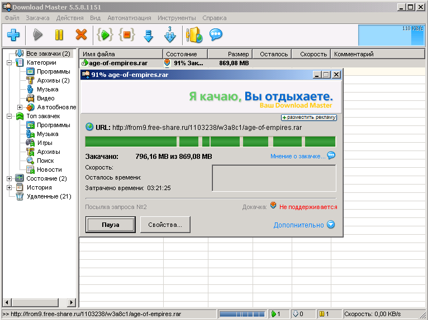Screen dimensions: 428x320
Task: Click the Свойства... button
Action: pyautogui.click(x=165, y=225)
